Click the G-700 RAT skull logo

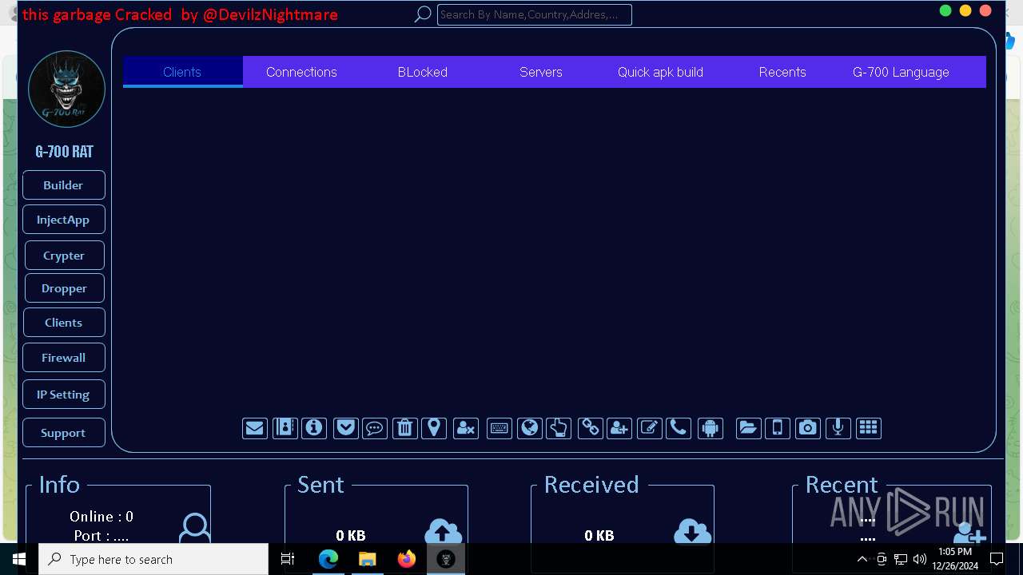coord(66,89)
